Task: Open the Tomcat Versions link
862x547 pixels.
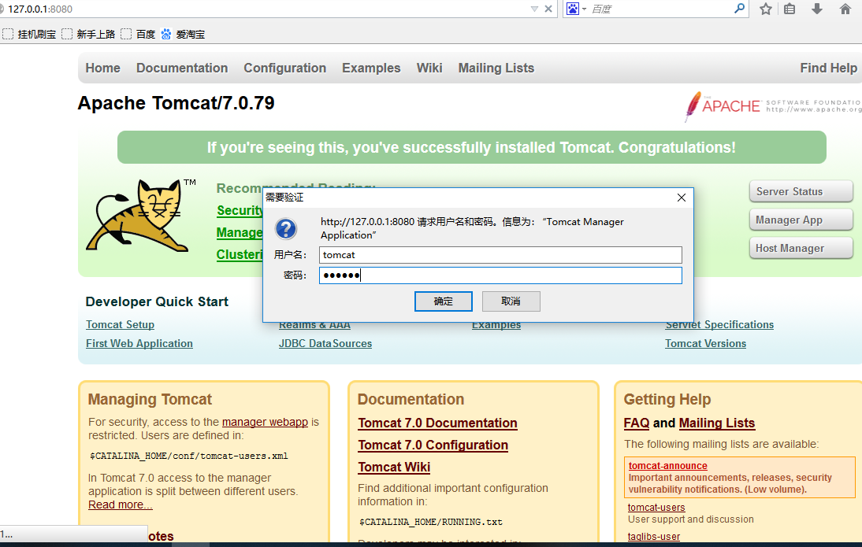Action: [x=705, y=344]
